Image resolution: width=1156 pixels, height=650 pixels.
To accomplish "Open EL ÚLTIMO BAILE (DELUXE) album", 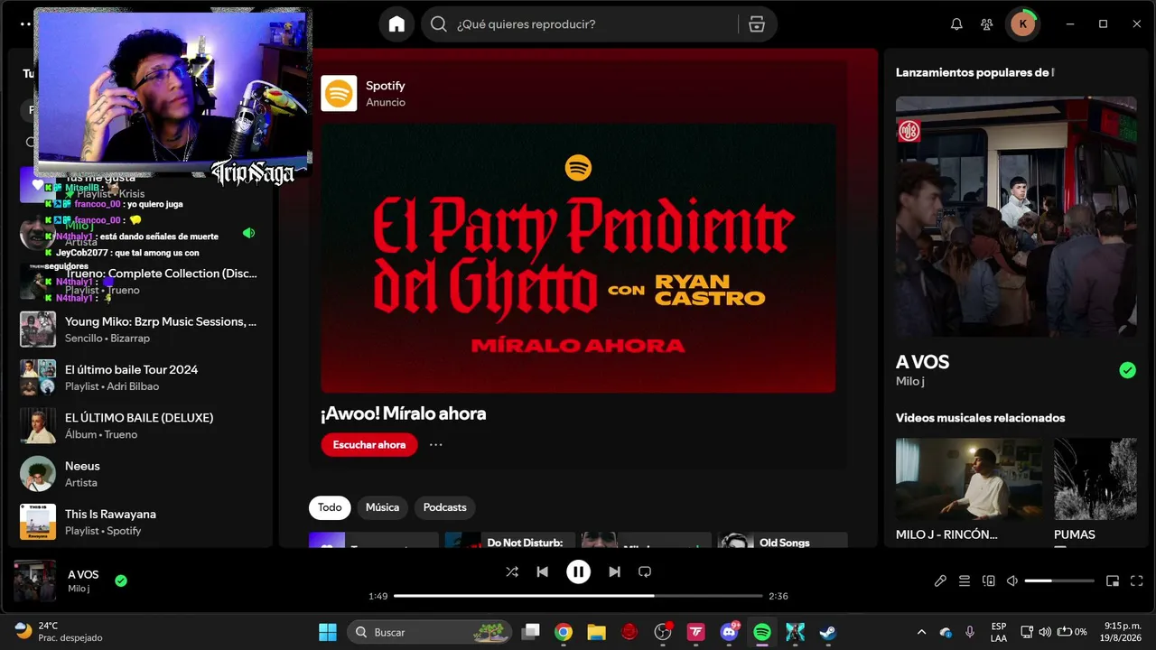I will [x=140, y=425].
